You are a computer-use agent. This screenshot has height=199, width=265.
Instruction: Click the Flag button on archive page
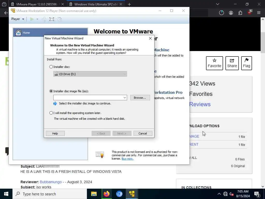click(x=247, y=63)
